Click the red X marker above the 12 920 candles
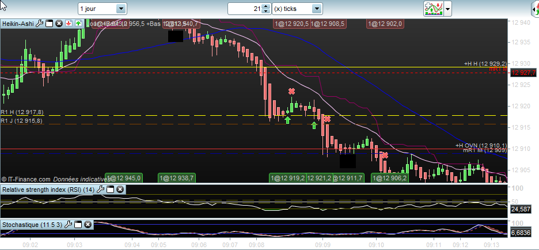Viewport: 539px width, 250px height. (291, 92)
